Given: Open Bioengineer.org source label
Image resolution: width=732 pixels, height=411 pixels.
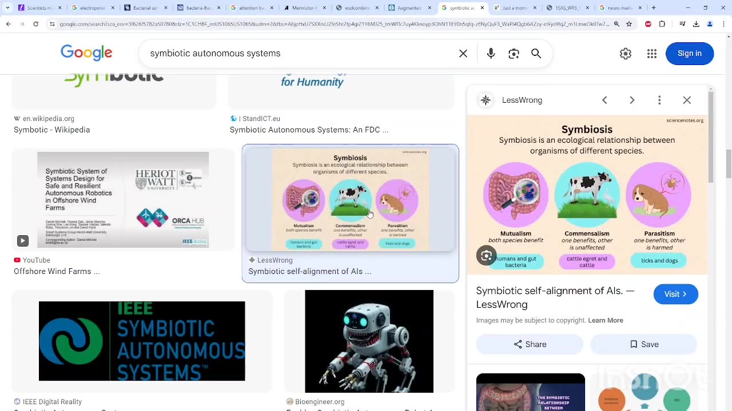Looking at the screenshot, I should [320, 401].
